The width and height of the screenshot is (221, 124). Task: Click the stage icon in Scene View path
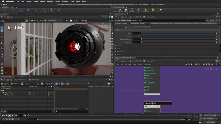(x=8, y=17)
